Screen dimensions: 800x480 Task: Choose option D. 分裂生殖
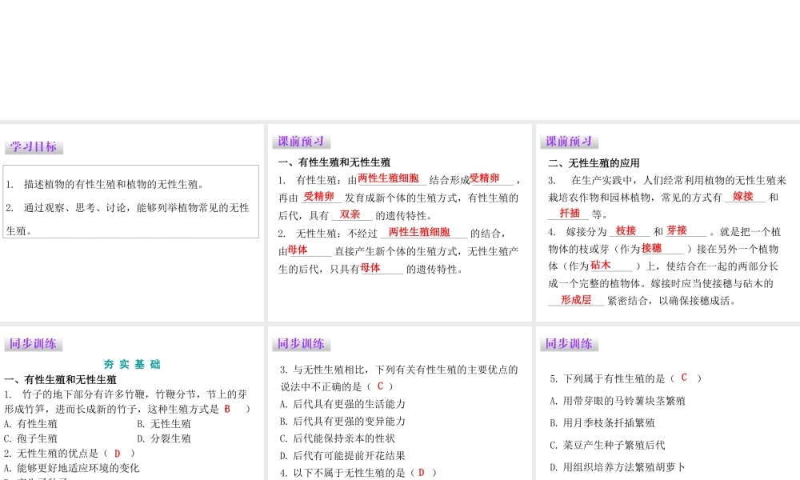164,438
